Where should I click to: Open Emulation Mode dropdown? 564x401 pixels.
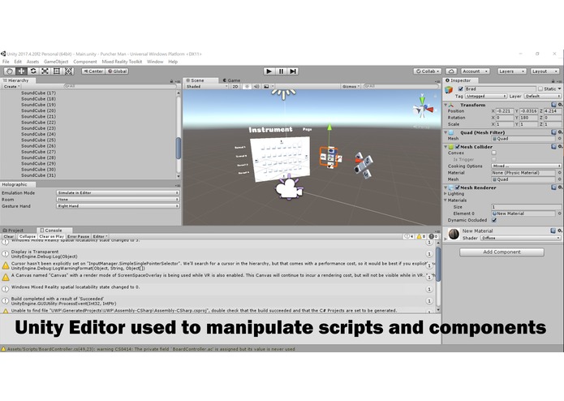(118, 192)
